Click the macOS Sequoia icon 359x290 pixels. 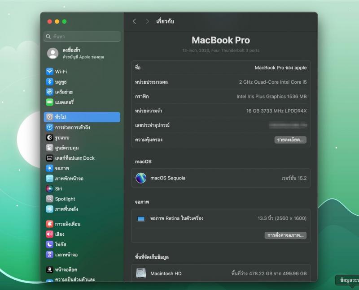click(141, 178)
